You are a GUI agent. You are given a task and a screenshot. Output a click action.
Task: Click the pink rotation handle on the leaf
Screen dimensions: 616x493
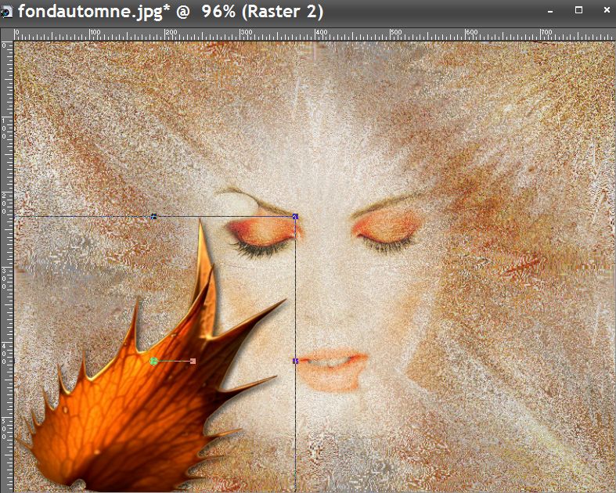coord(193,361)
